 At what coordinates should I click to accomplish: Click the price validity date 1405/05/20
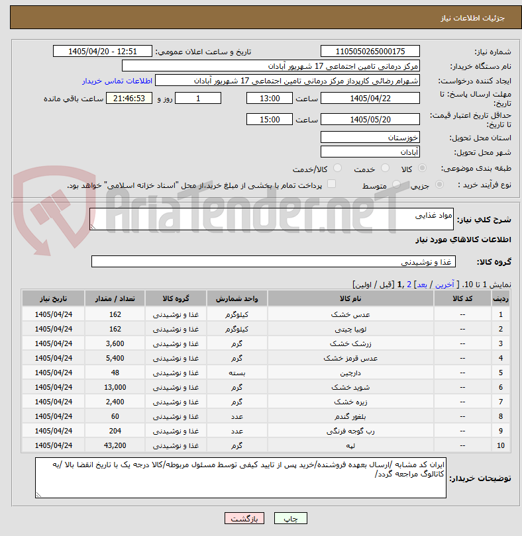coord(370,119)
